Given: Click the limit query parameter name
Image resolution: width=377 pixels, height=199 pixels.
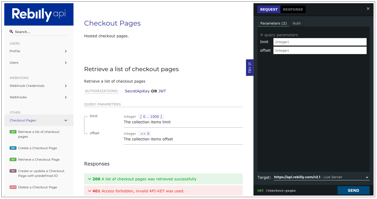Looking at the screenshot, I should (93, 116).
